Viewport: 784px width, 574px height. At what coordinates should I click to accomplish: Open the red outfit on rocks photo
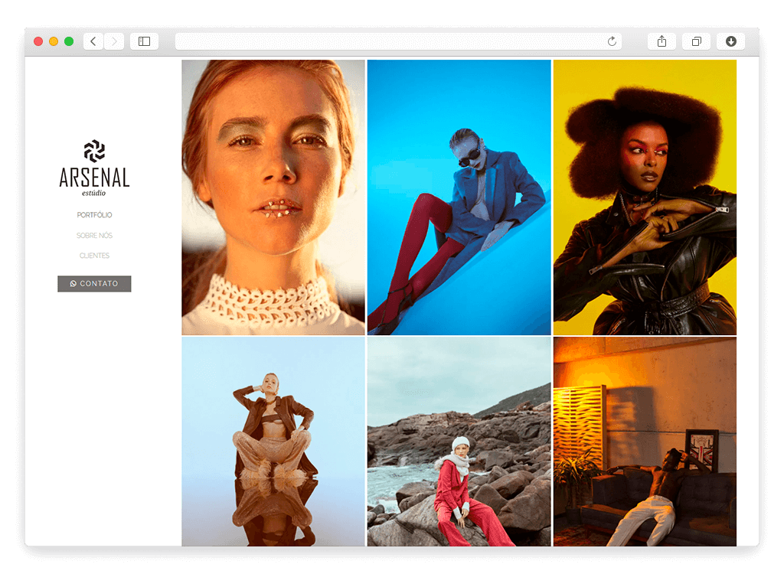pos(459,442)
